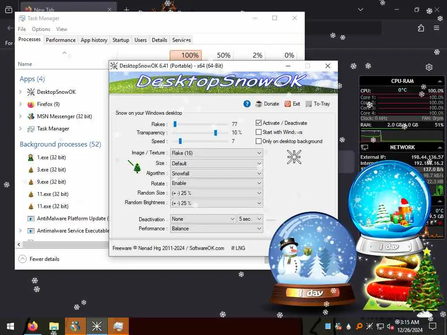Open the Deactivation dropdown set to None
447x335 pixels.
pyautogui.click(x=203, y=219)
